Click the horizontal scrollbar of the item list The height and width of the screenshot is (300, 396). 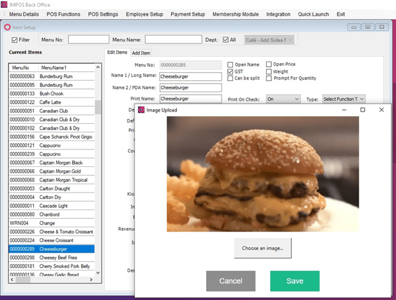coord(51,279)
